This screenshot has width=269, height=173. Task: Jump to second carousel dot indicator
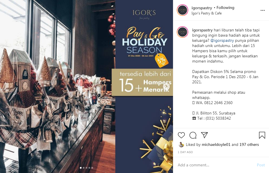click(84, 168)
